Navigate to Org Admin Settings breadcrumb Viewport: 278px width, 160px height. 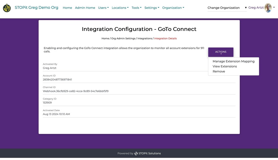click(x=123, y=38)
